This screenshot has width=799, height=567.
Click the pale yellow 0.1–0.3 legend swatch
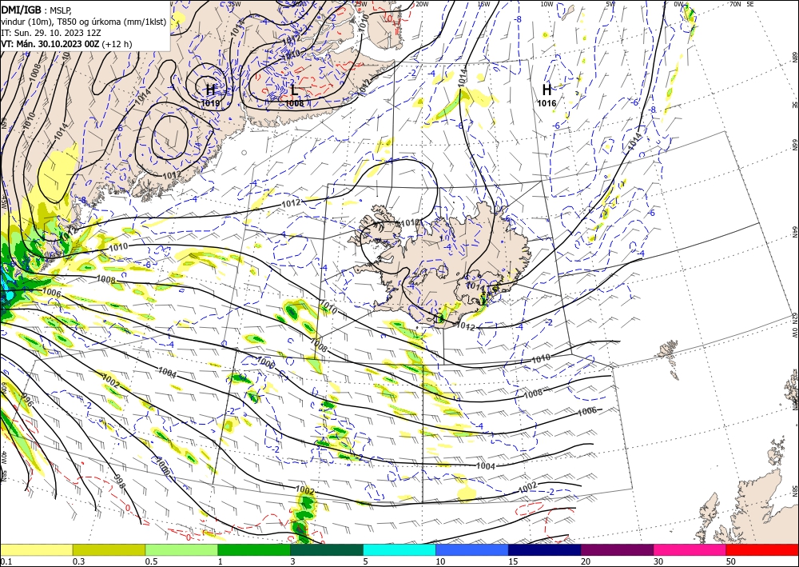click(36, 549)
